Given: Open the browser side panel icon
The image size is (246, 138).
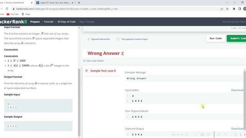Looking at the screenshot, I should 239,9.
